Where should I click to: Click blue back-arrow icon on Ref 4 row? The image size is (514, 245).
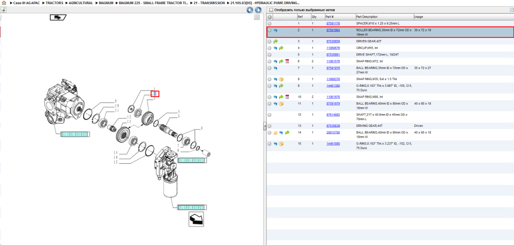point(276,48)
